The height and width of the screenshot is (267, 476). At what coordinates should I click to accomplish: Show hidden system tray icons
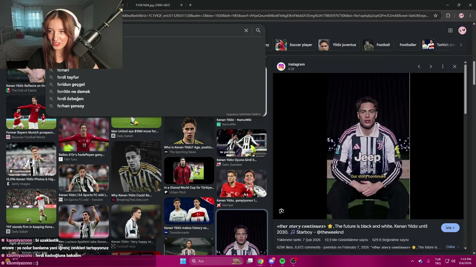click(412, 261)
